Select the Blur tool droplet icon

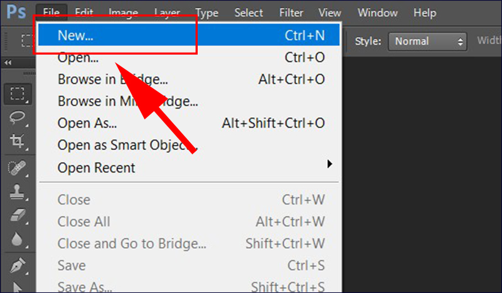coord(17,239)
